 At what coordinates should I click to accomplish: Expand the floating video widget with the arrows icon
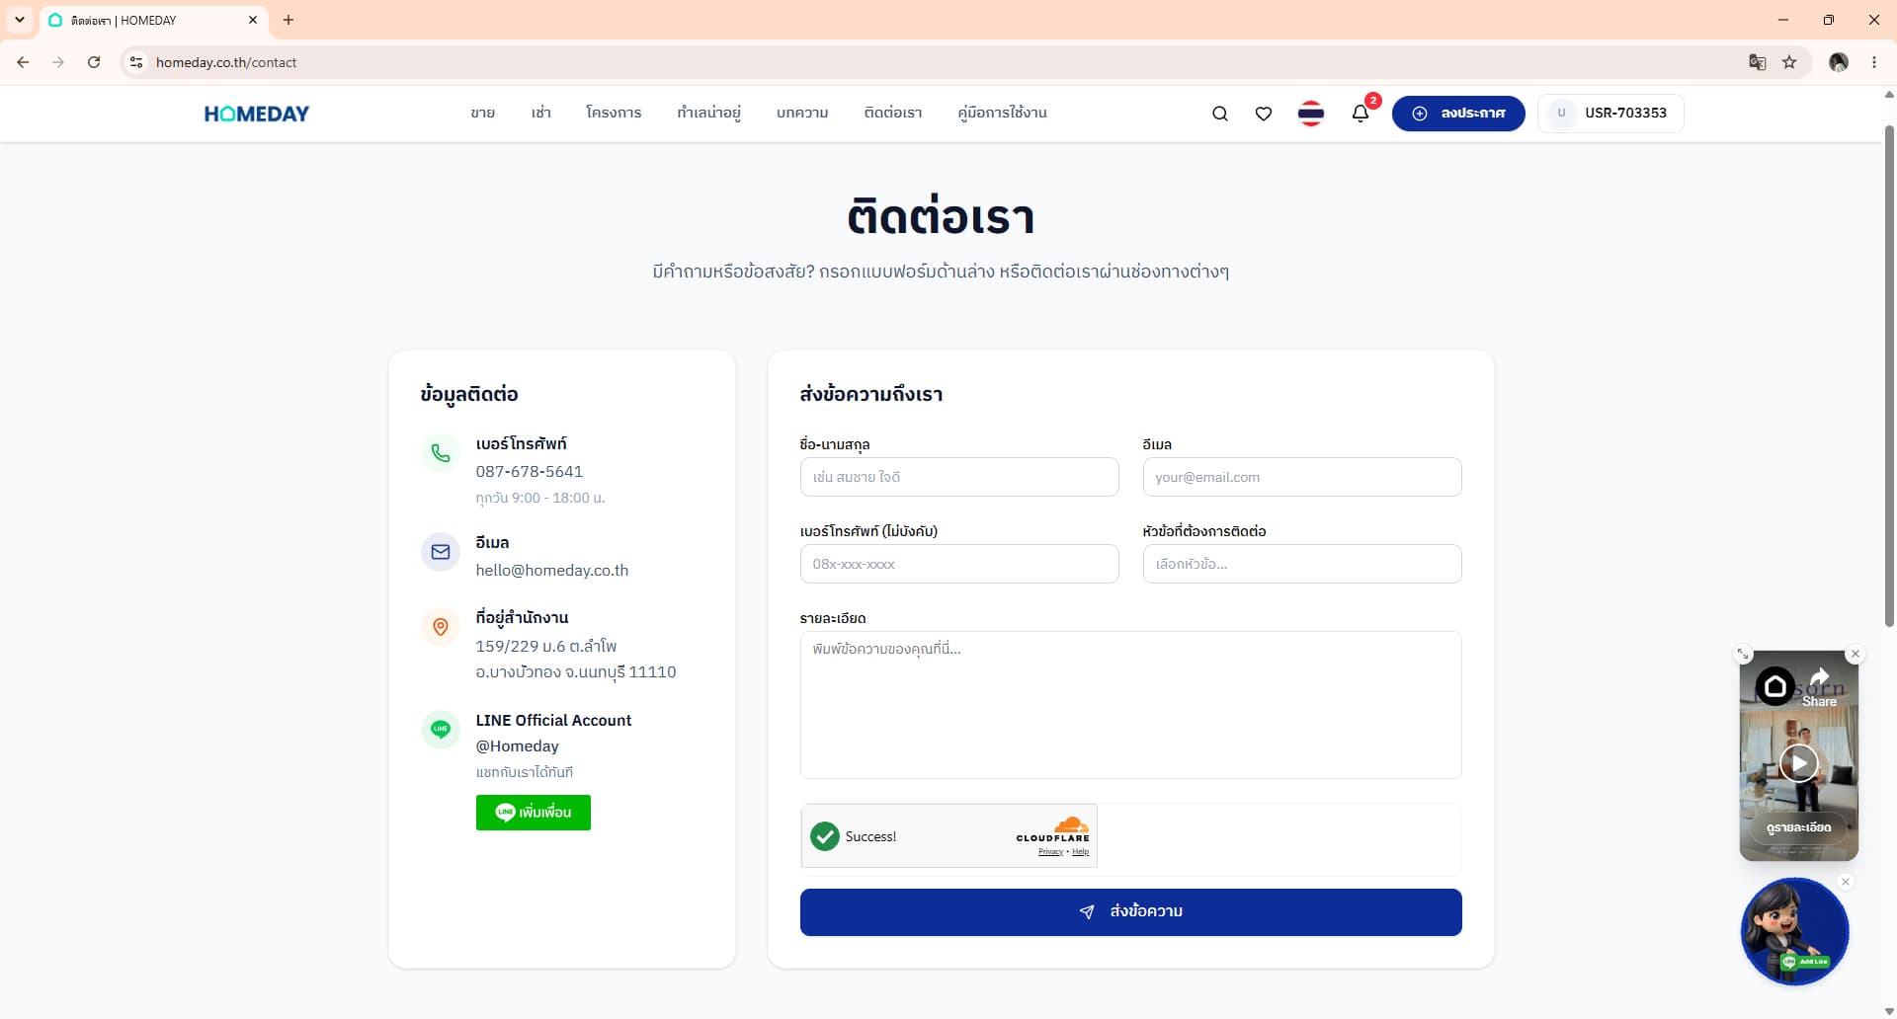tap(1744, 654)
